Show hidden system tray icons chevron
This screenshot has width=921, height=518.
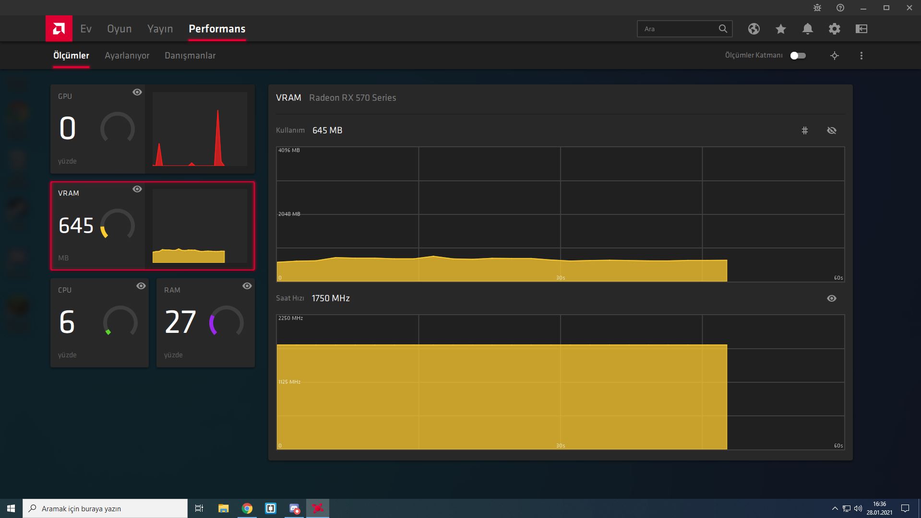coord(835,508)
